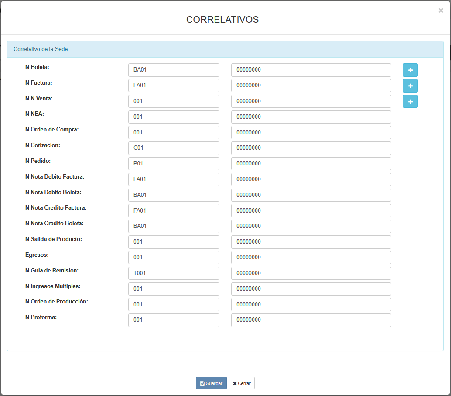Focus the N Nota Credito Factura number field
The width and height of the screenshot is (451, 396).
pos(311,210)
